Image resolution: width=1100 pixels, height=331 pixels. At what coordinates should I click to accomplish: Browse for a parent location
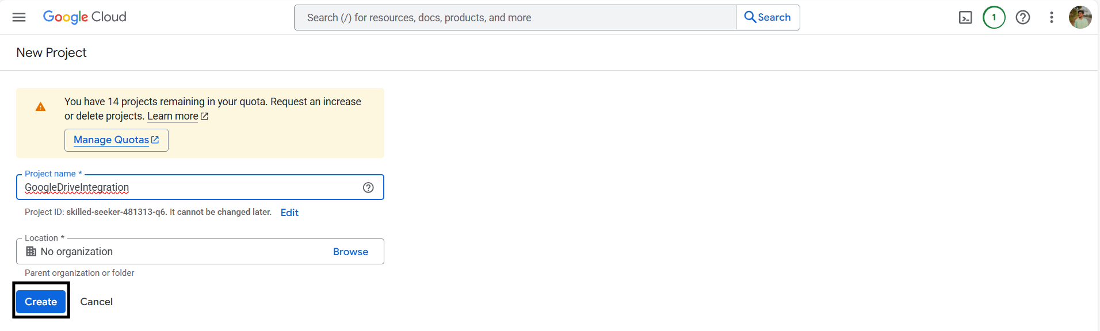(350, 252)
